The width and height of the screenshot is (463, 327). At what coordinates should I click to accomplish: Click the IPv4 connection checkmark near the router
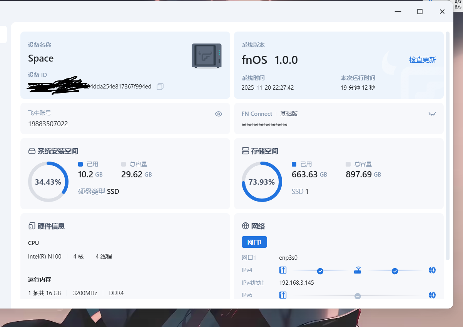(x=320, y=271)
